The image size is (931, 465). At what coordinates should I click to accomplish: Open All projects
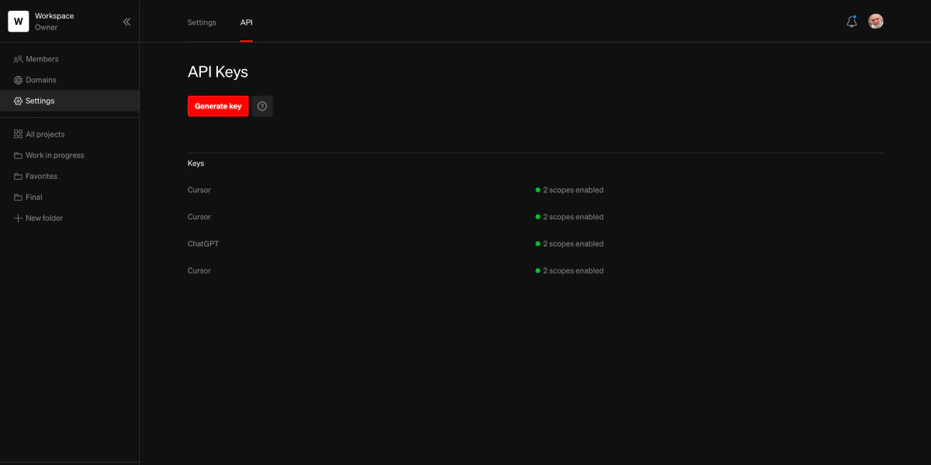point(70,134)
